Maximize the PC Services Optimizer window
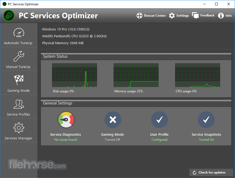Image resolution: width=235 pixels, height=178 pixels. click(x=216, y=4)
